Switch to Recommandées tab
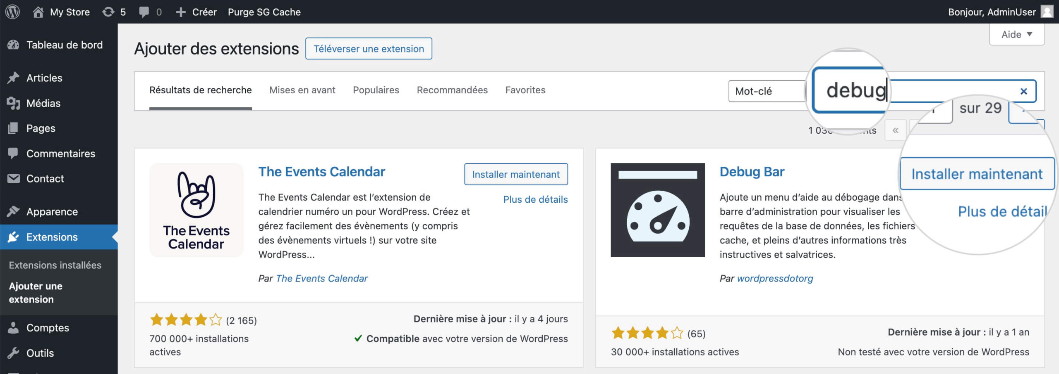1059x374 pixels. click(452, 90)
